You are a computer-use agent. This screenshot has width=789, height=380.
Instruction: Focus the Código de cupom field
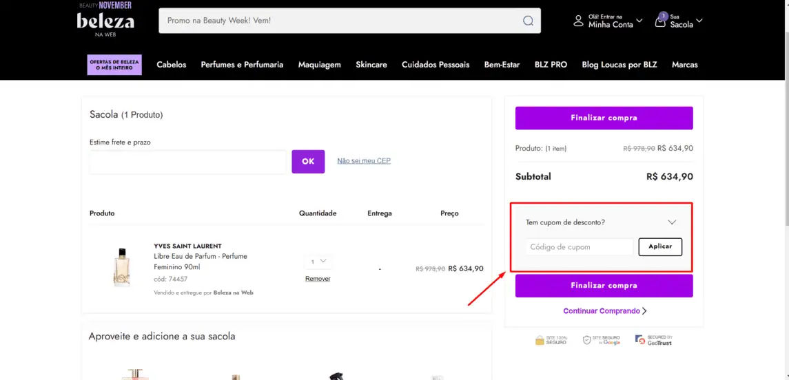point(580,247)
